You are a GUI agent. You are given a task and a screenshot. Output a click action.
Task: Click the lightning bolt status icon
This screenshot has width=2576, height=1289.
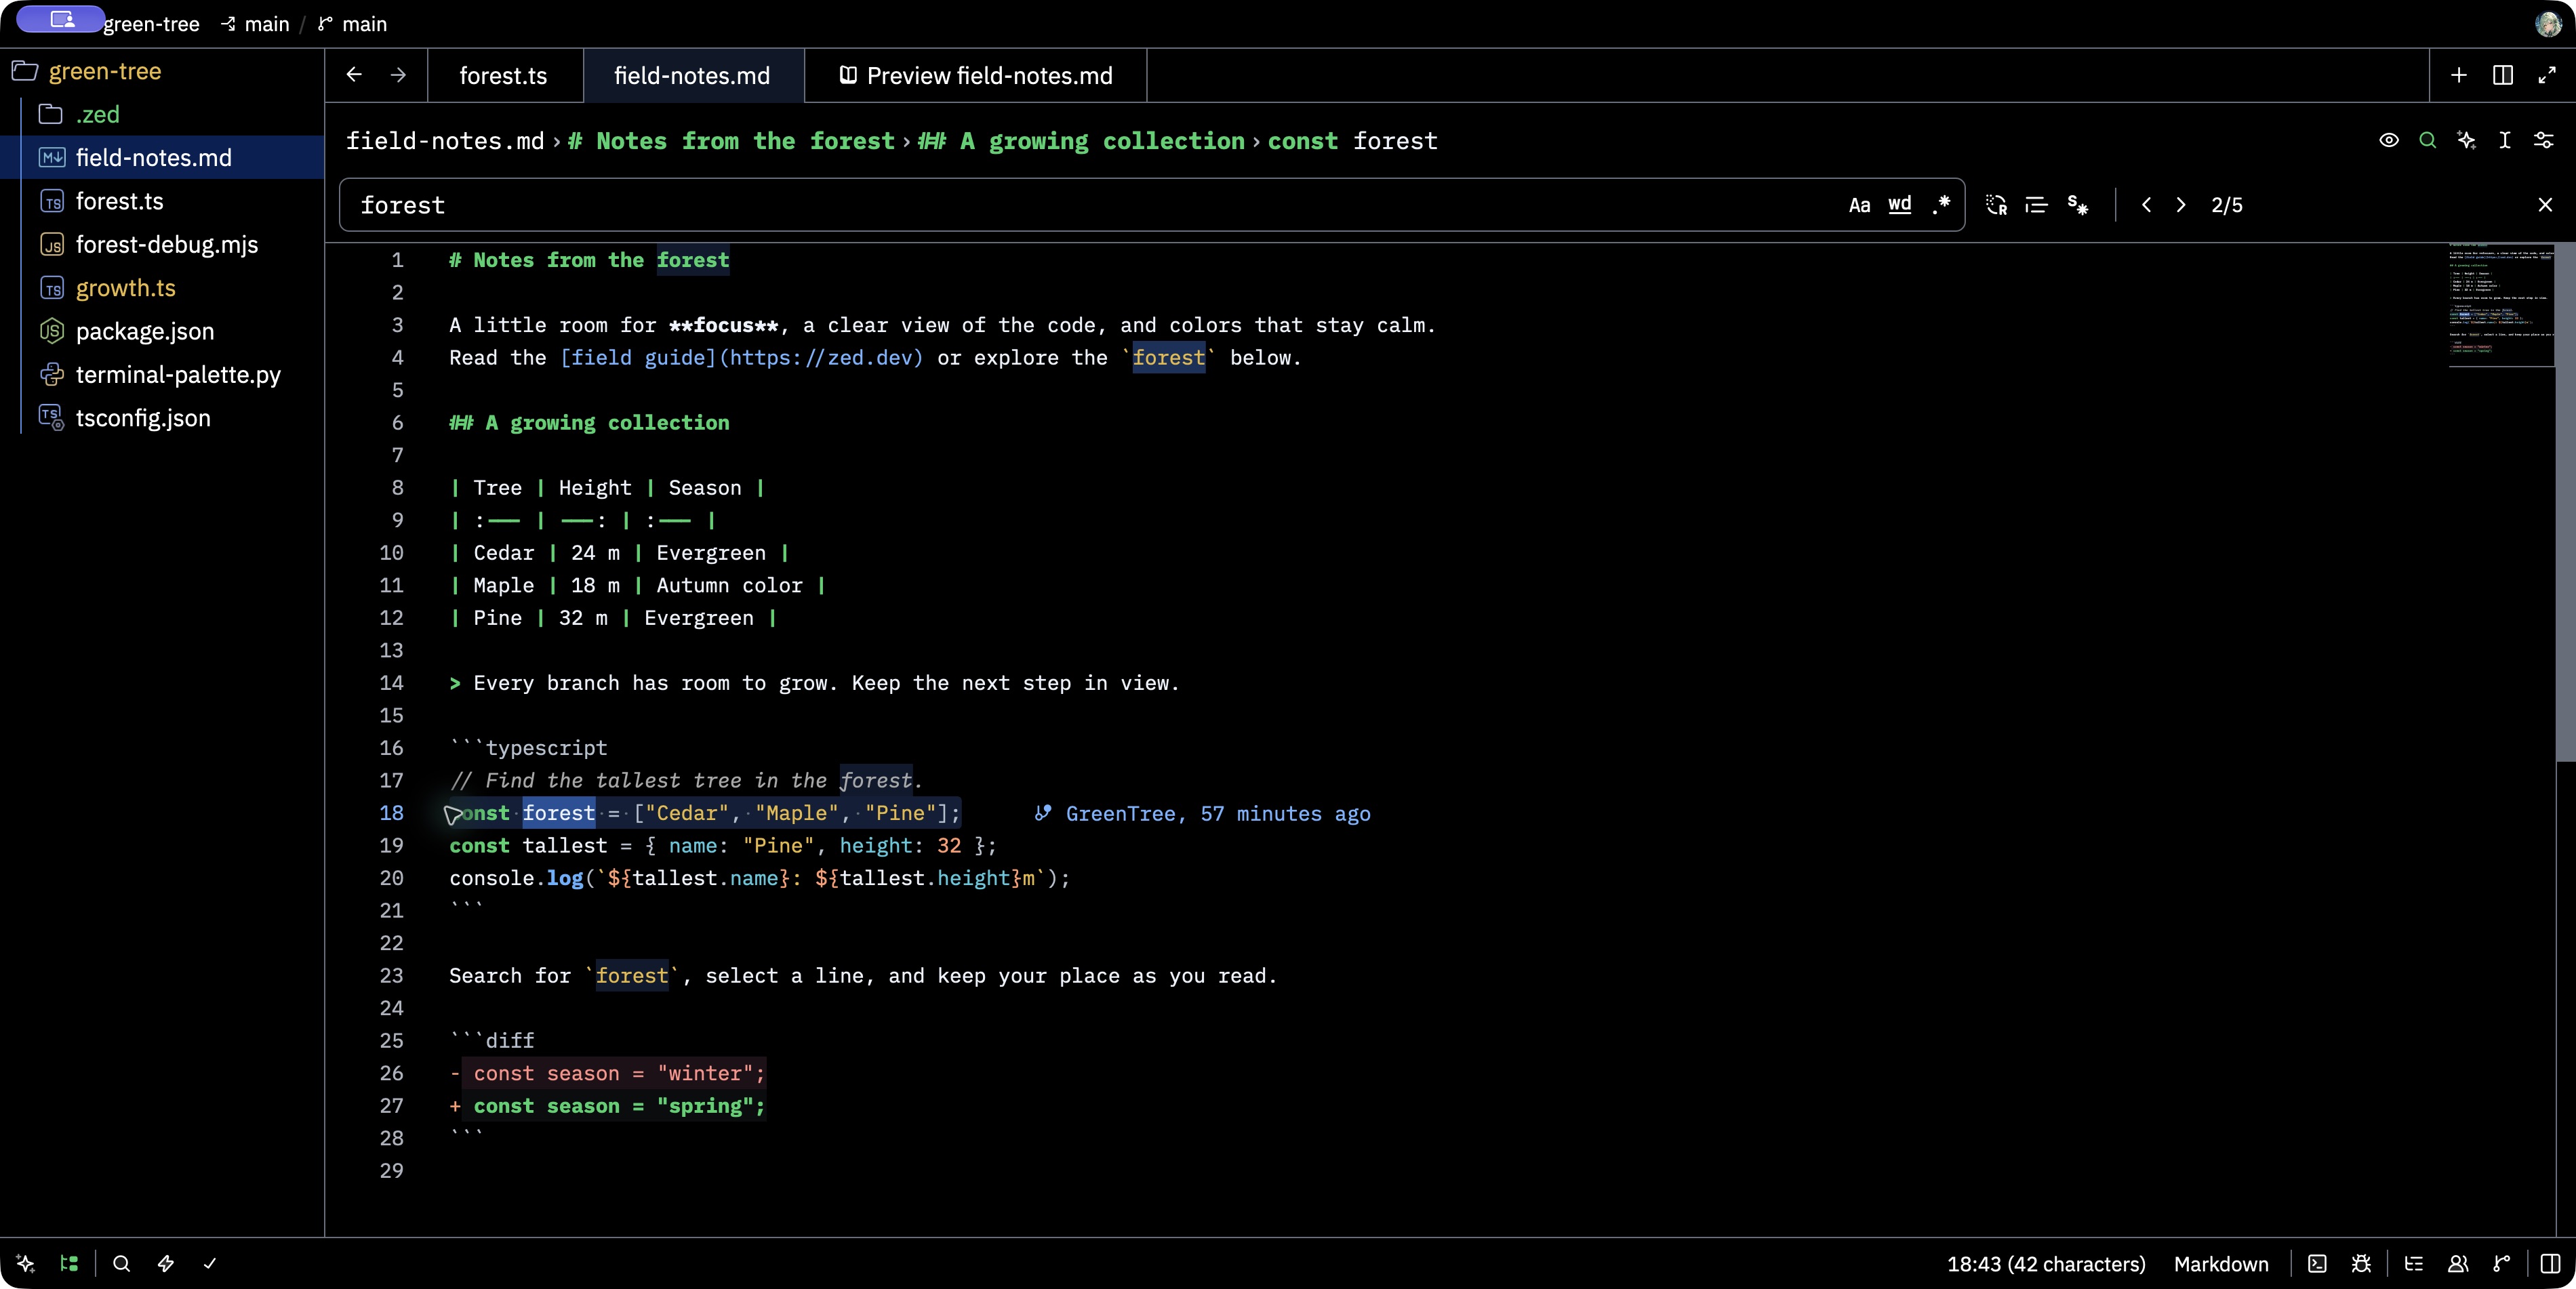pyautogui.click(x=166, y=1264)
